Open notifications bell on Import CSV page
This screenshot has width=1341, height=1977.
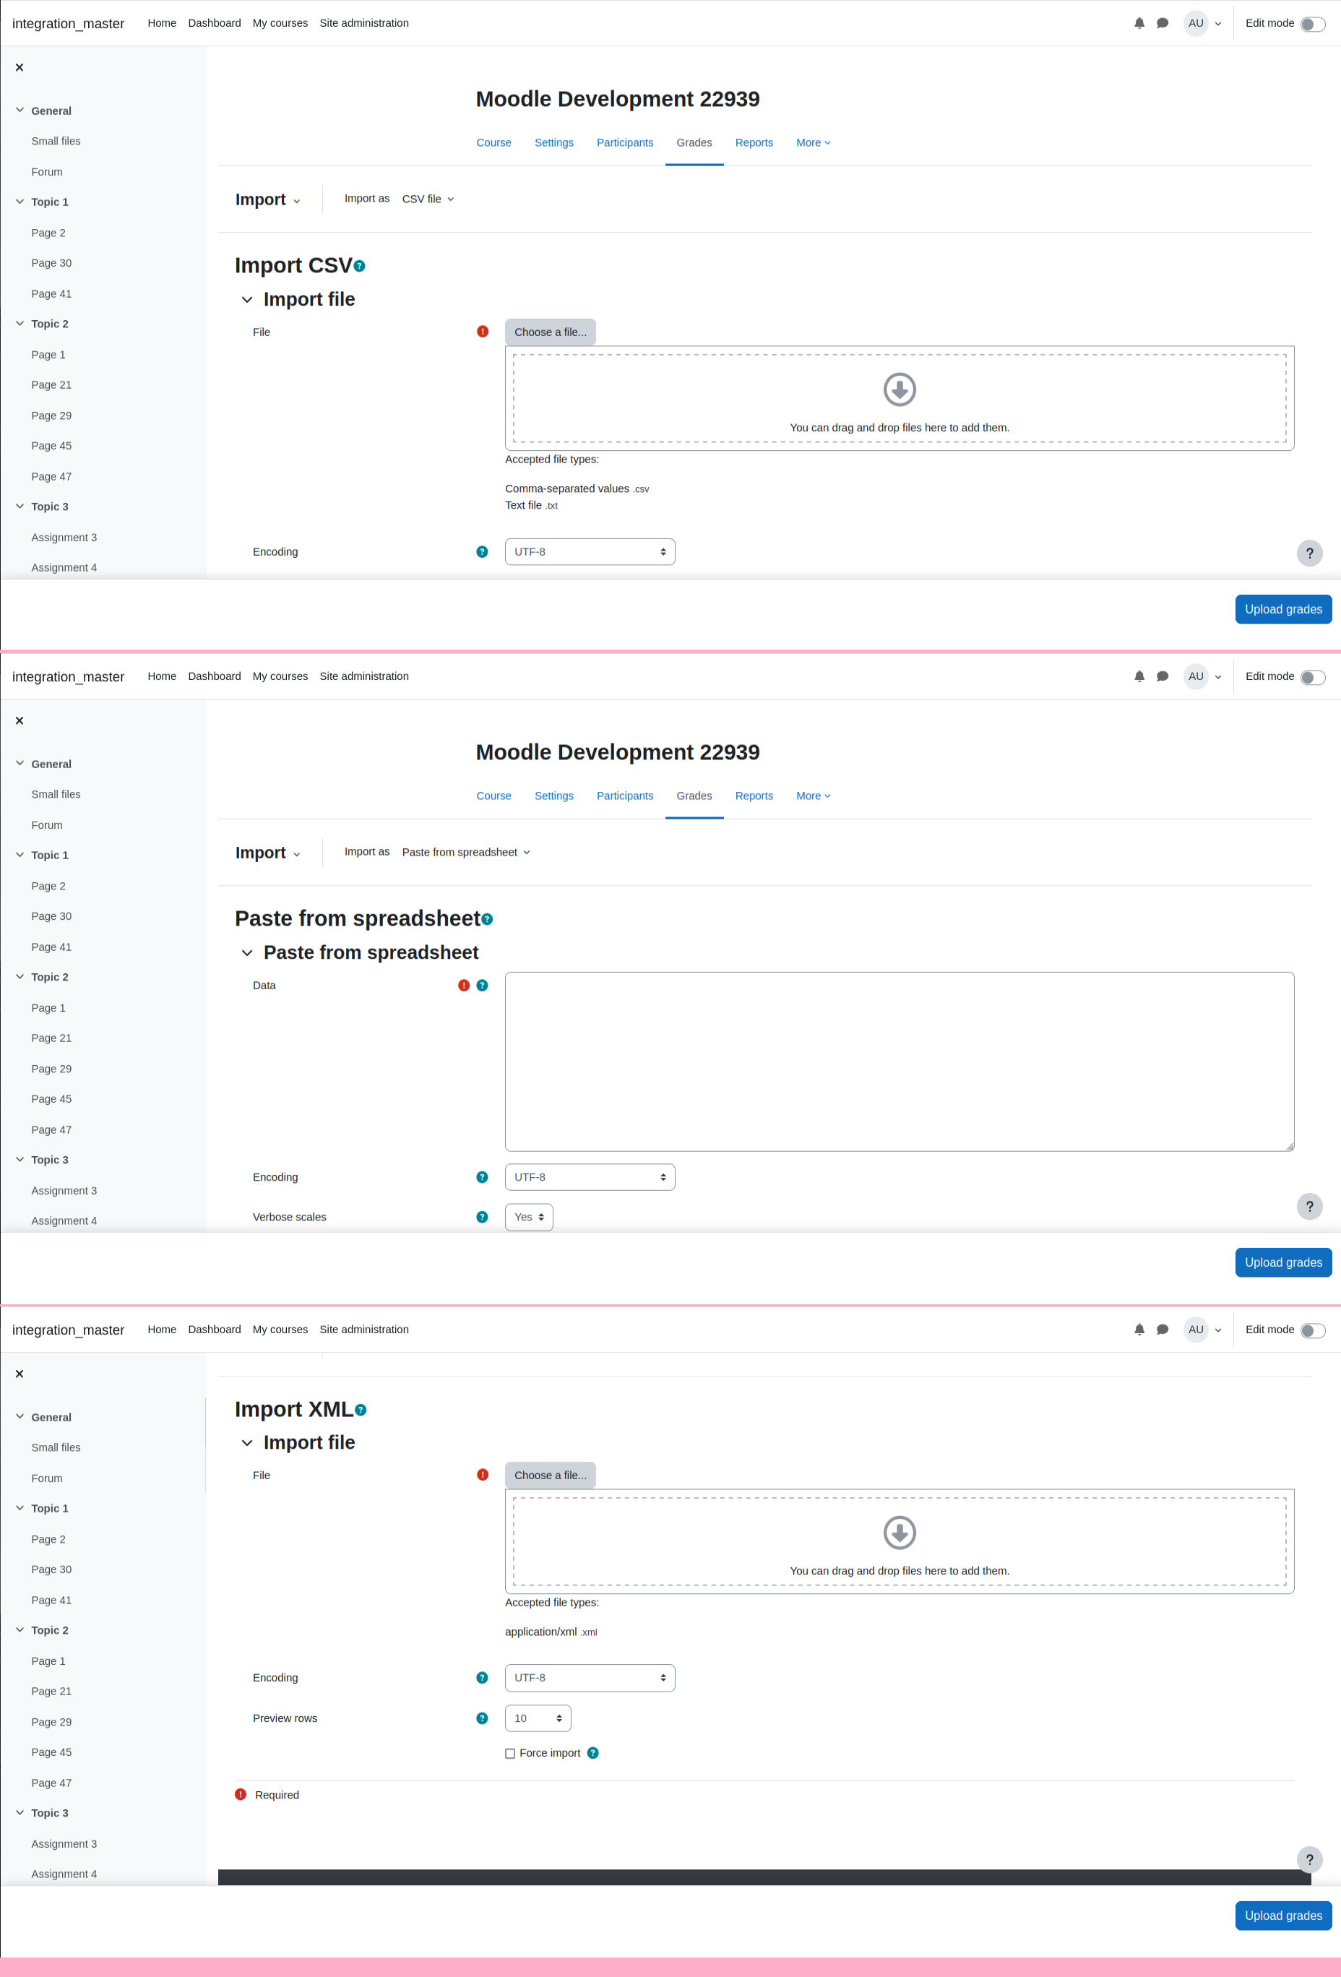1139,23
